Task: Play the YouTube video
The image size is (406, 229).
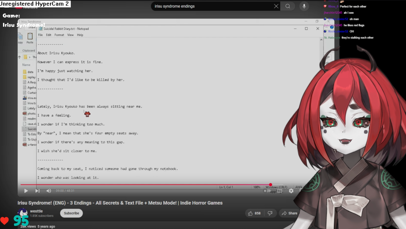Action: click(x=26, y=191)
